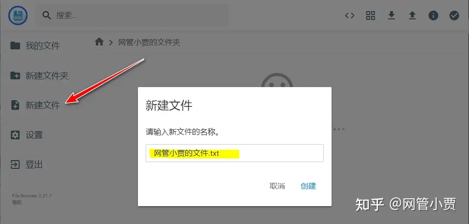Screen dimensions: 469x224
Task: Switch to grid view layout
Action: tap(371, 15)
